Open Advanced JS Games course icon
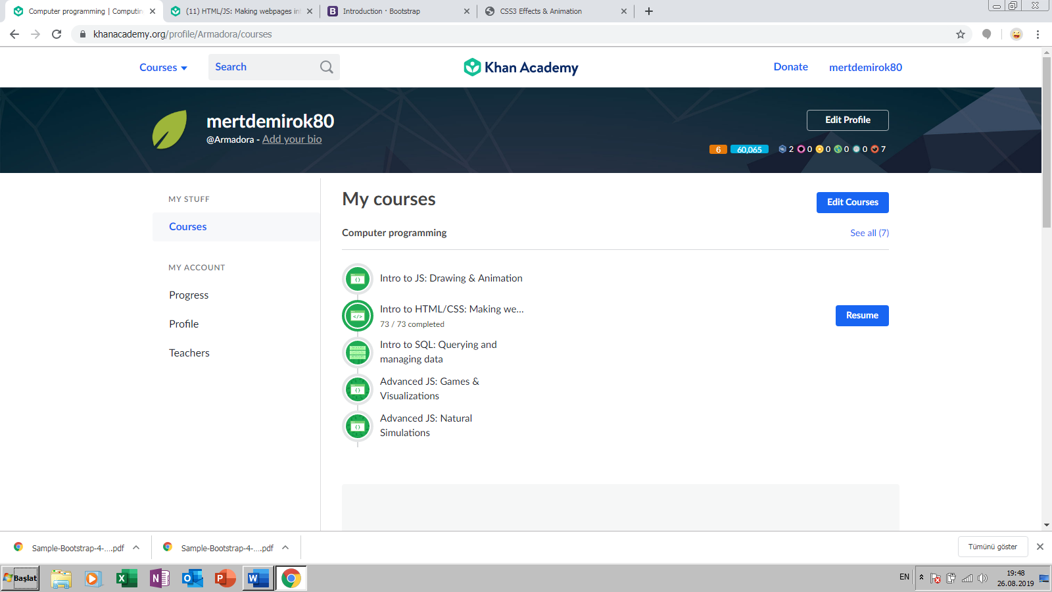The width and height of the screenshot is (1052, 592). [x=358, y=389]
